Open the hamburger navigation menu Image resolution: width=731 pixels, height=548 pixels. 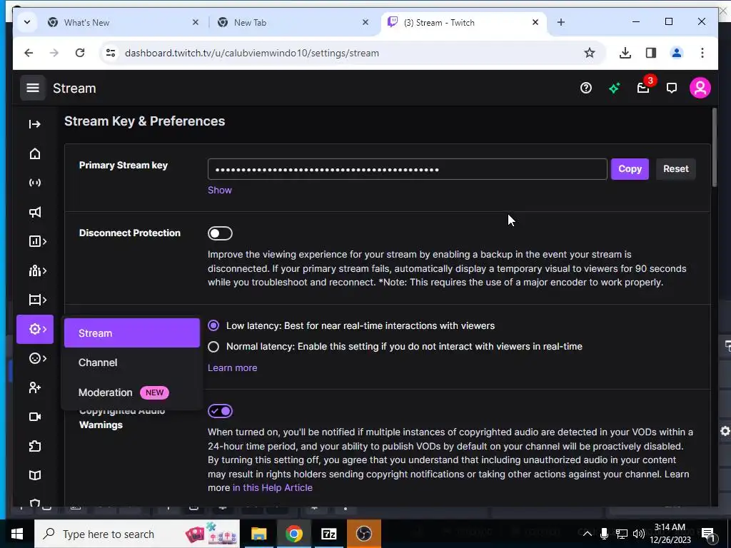[33, 88]
